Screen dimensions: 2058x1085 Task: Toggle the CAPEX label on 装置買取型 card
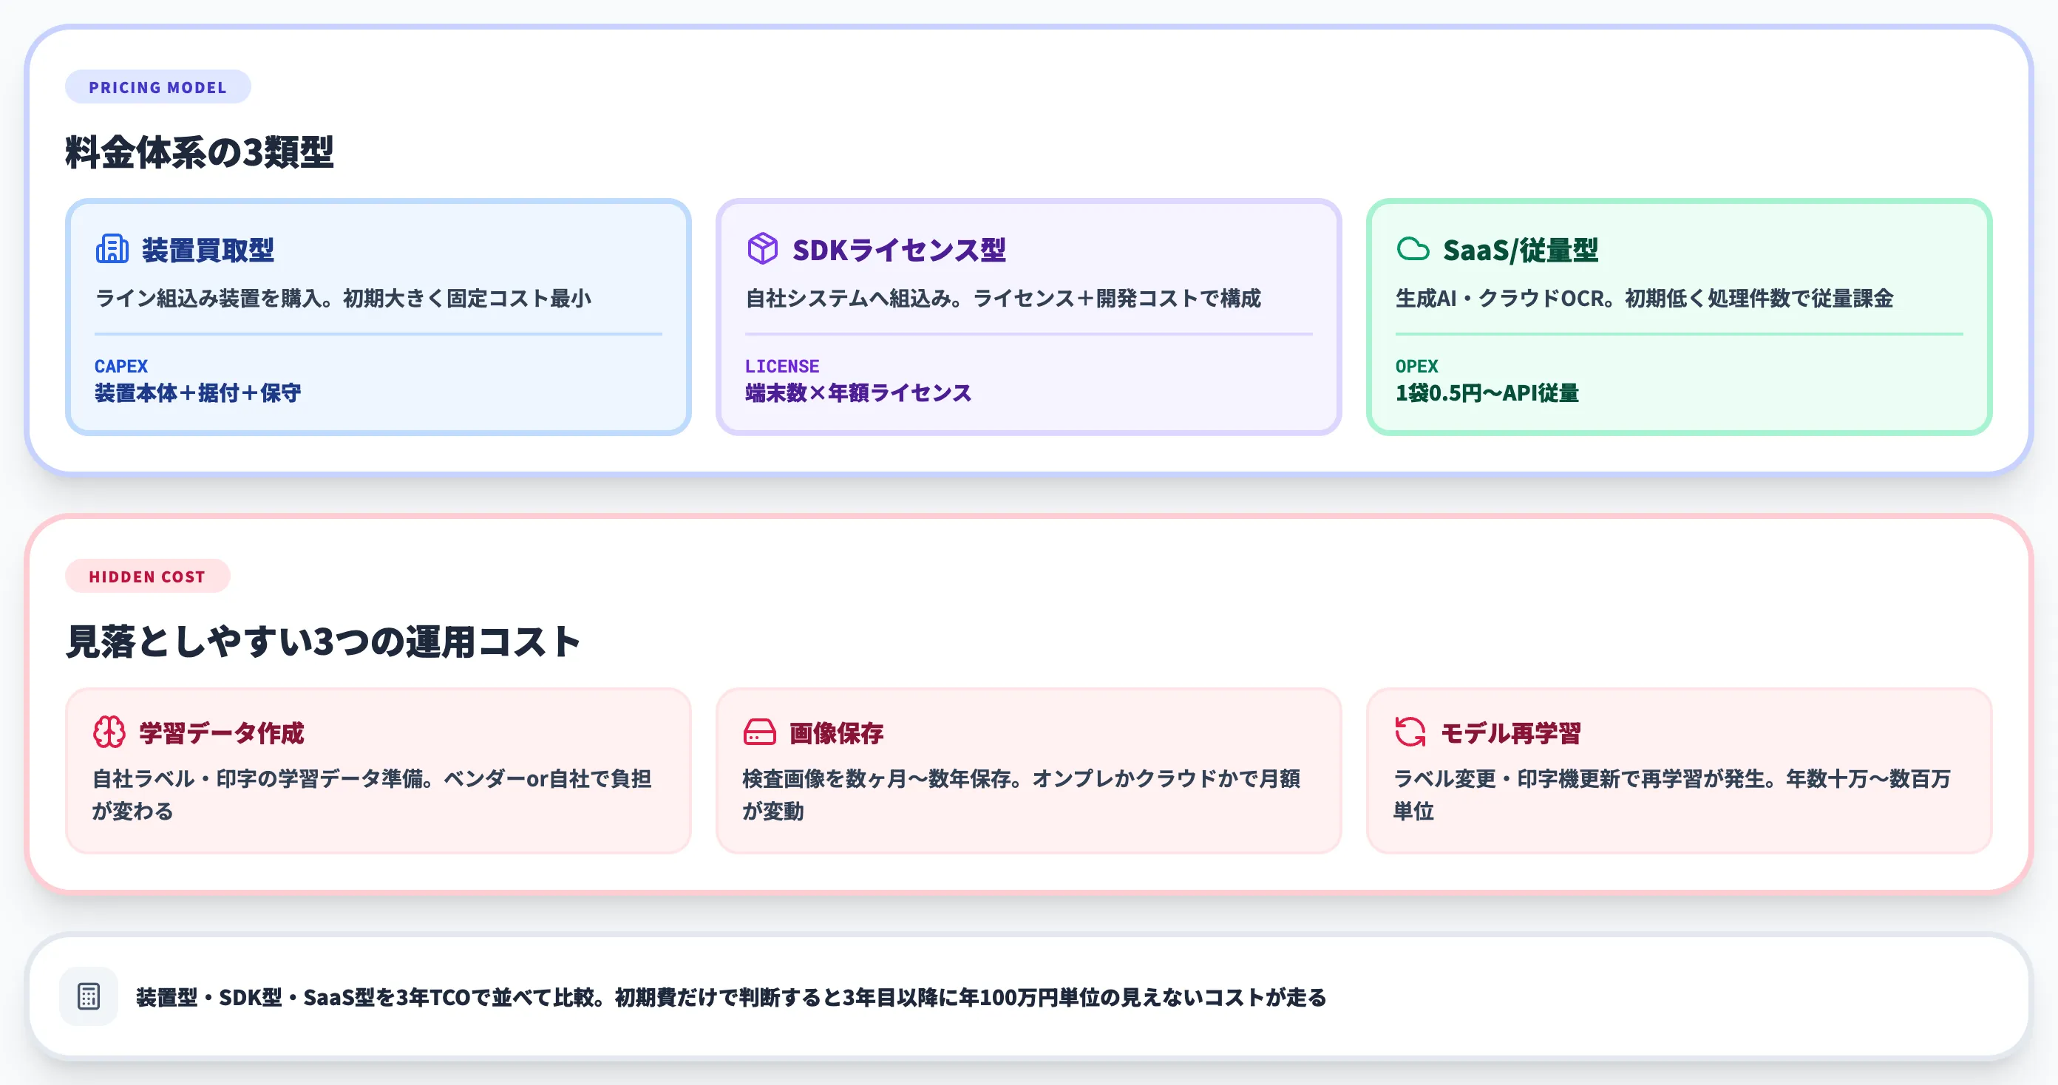point(120,366)
